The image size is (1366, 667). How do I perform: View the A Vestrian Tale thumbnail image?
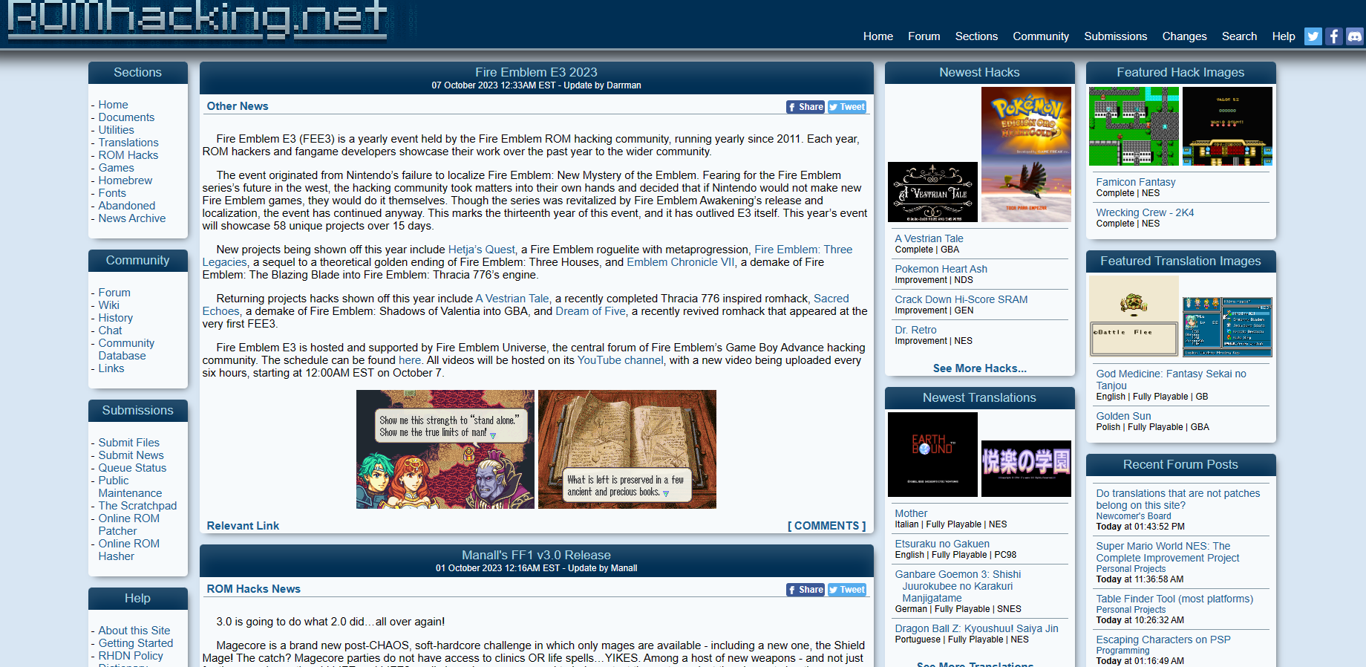tap(932, 192)
